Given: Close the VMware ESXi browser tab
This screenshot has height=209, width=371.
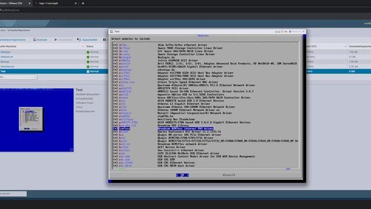Looking at the screenshot, I should point(30,3).
